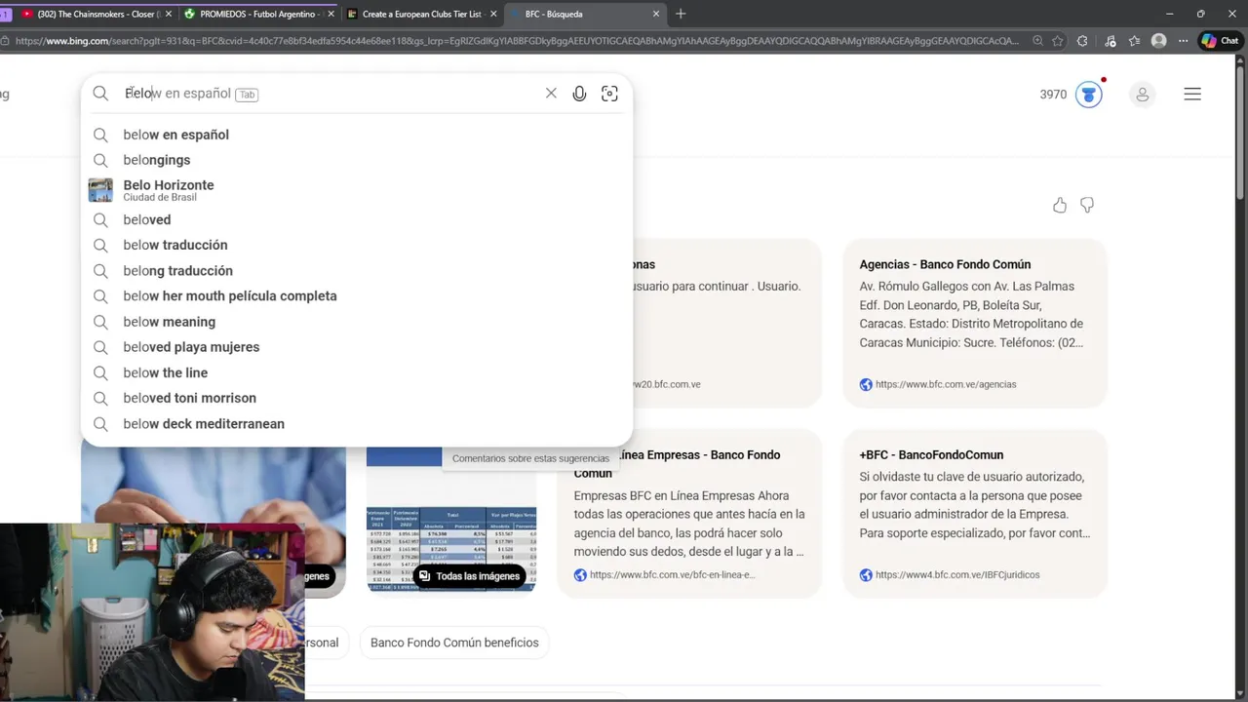
Task: Open the financial table image thumbnail
Action: point(451,551)
